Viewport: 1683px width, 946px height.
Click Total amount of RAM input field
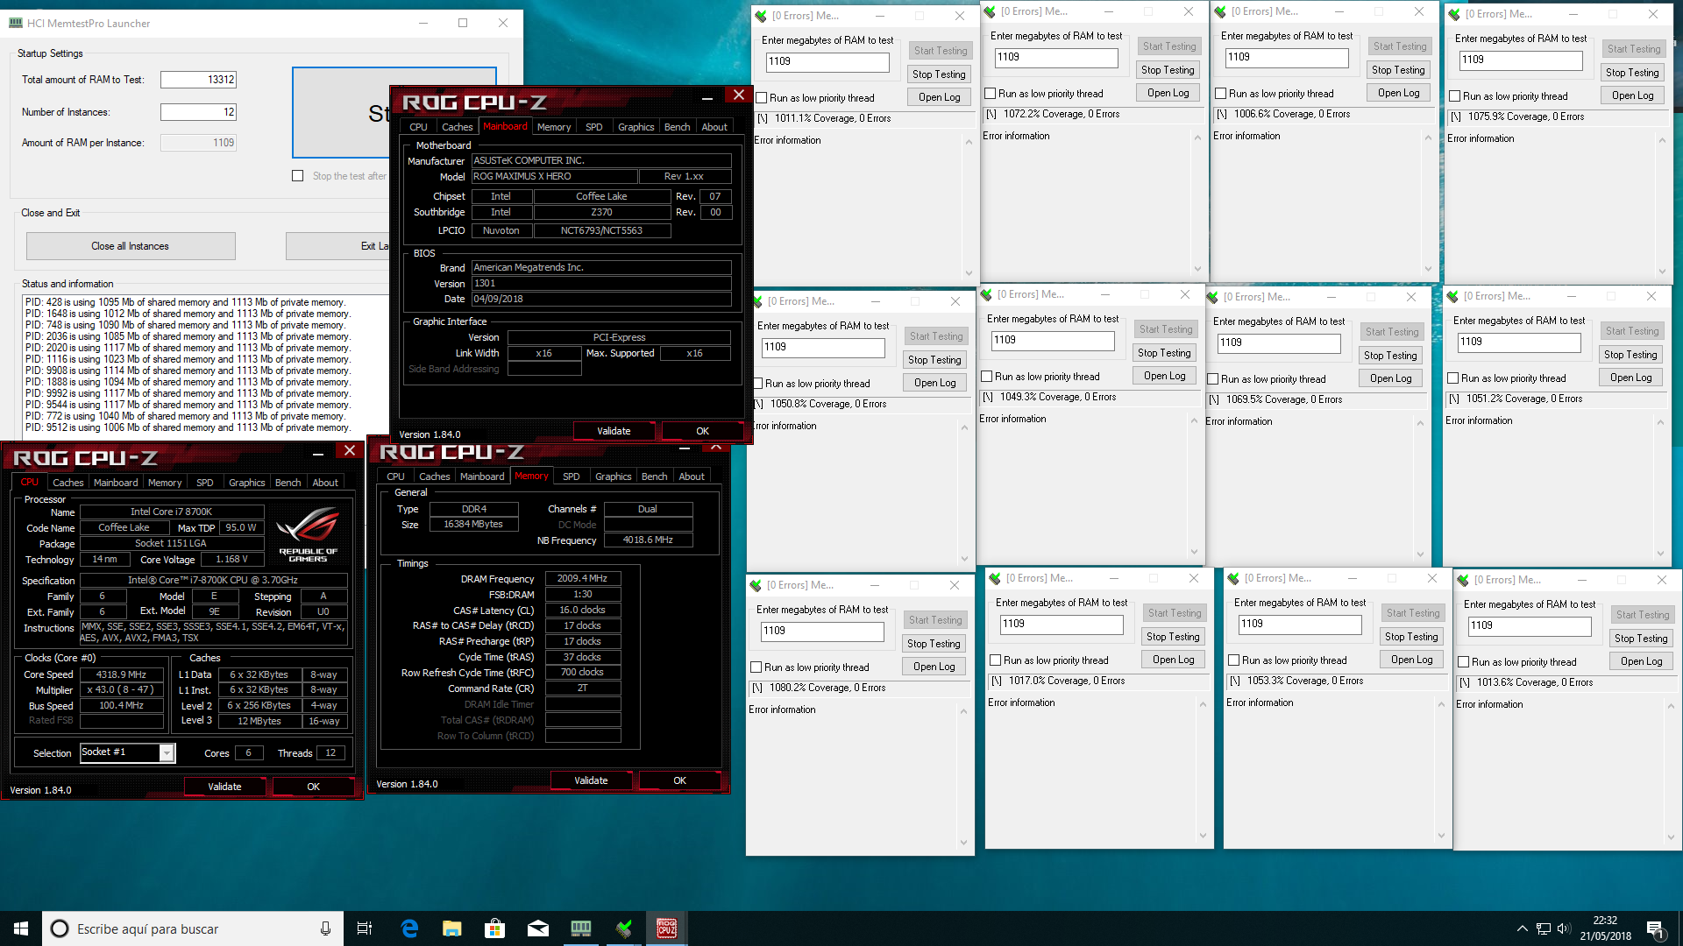(199, 80)
